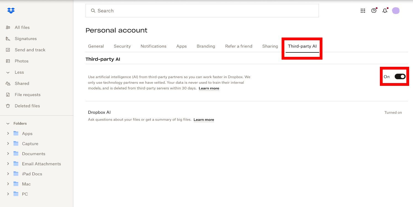Go to All files

22,27
